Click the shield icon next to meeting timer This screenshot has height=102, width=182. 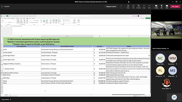click(x=2, y=7)
